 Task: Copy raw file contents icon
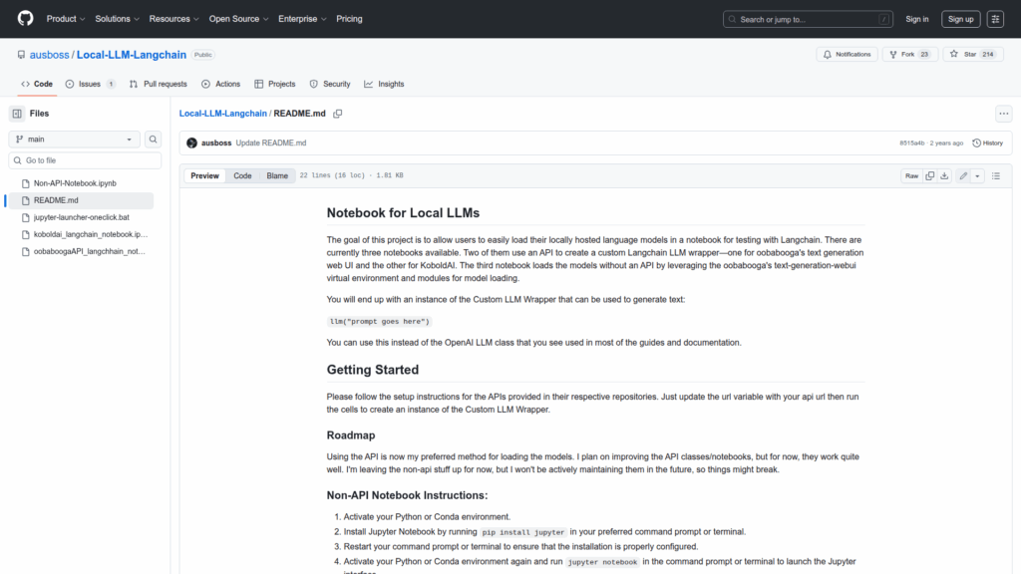[929, 175]
